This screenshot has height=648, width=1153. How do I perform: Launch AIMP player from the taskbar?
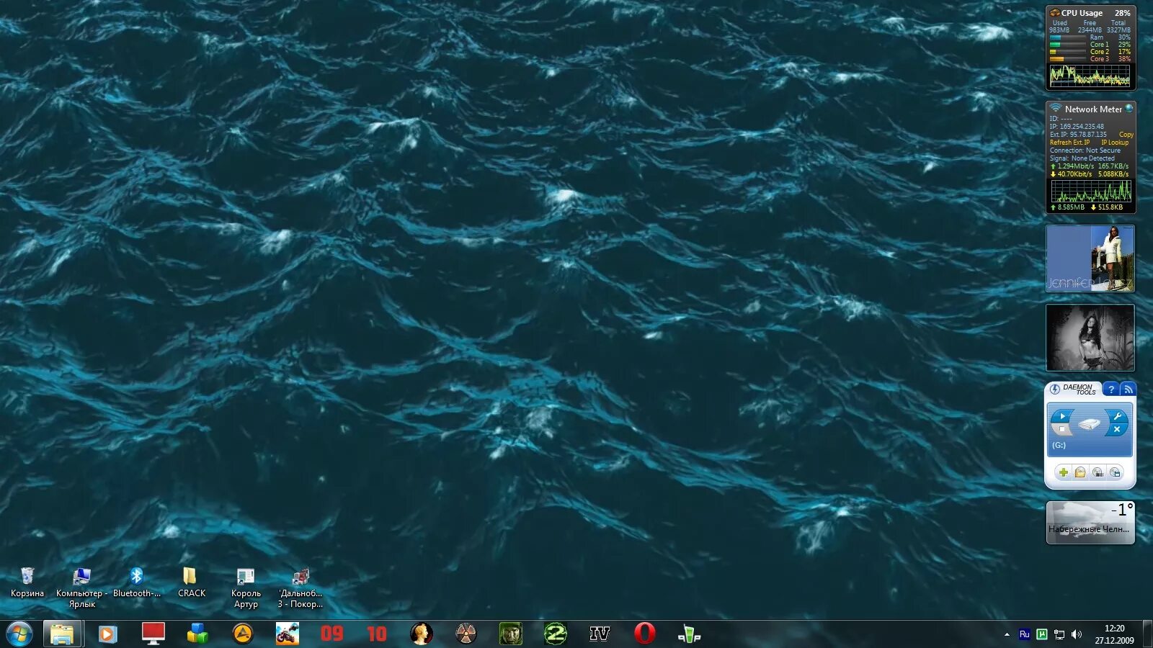[243, 634]
